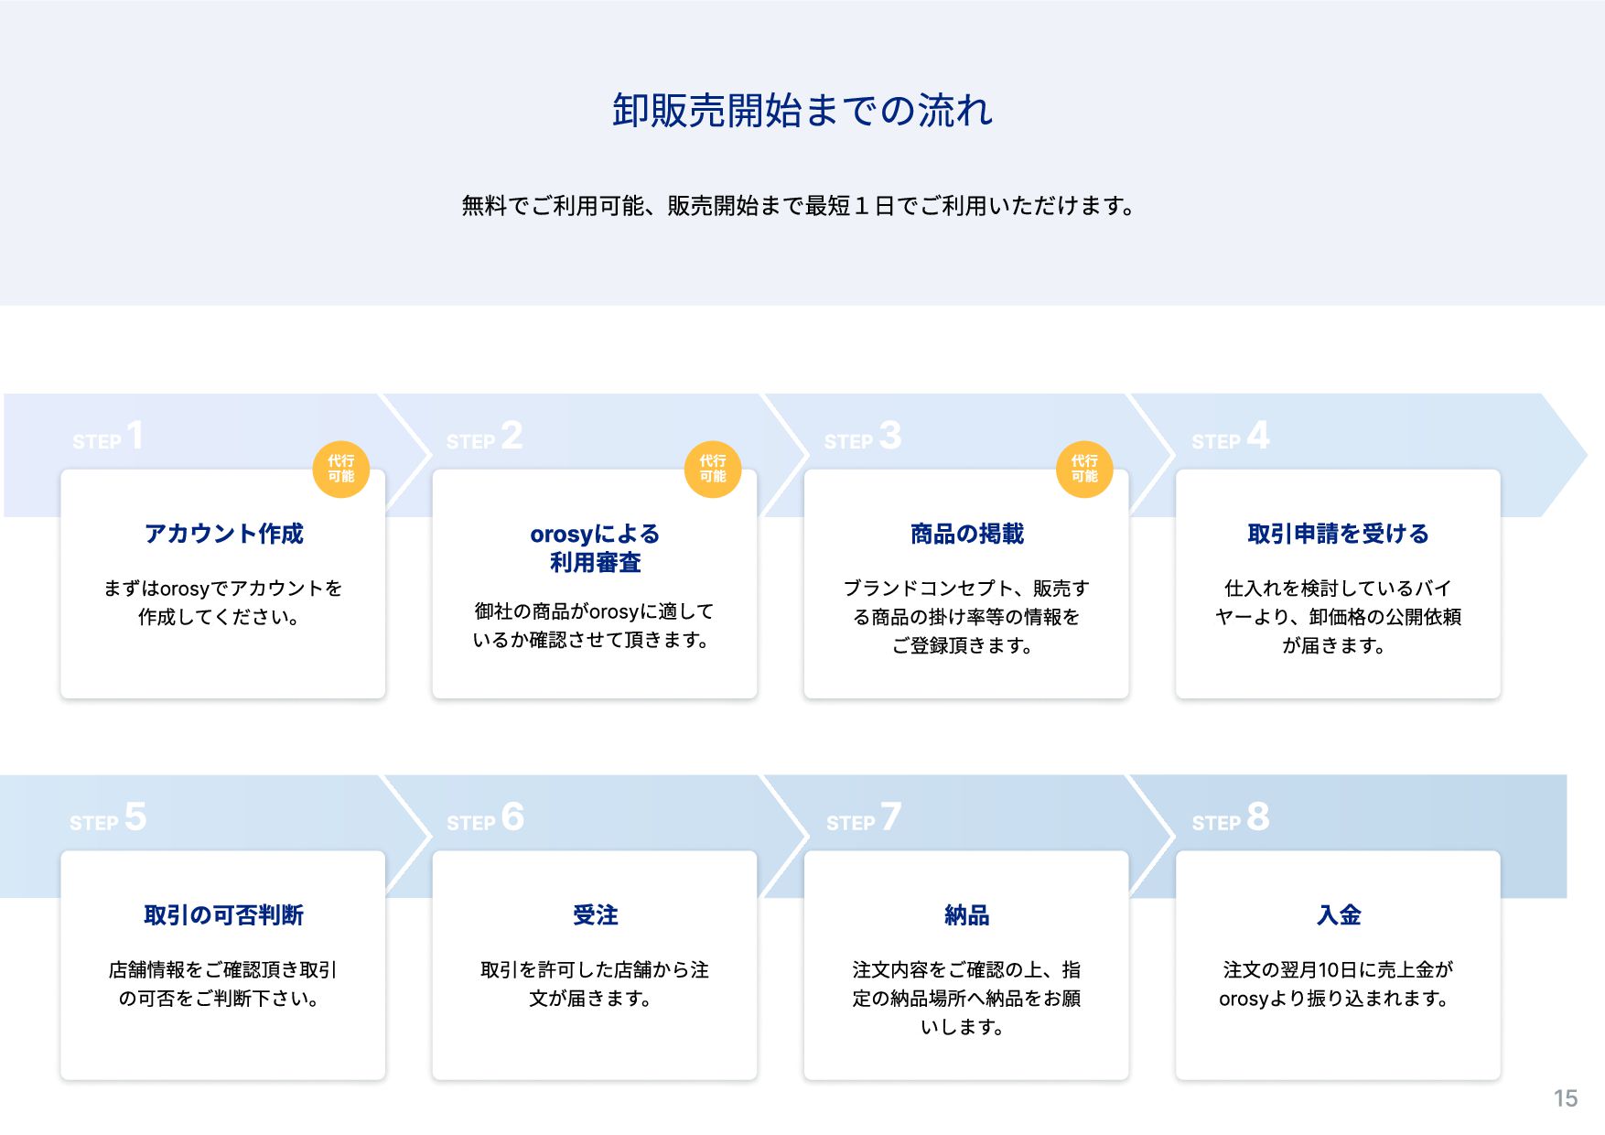Click description 御社の商品がorosyに適しているか
Image resolution: width=1605 pixels, height=1135 pixels.
pos(594,625)
